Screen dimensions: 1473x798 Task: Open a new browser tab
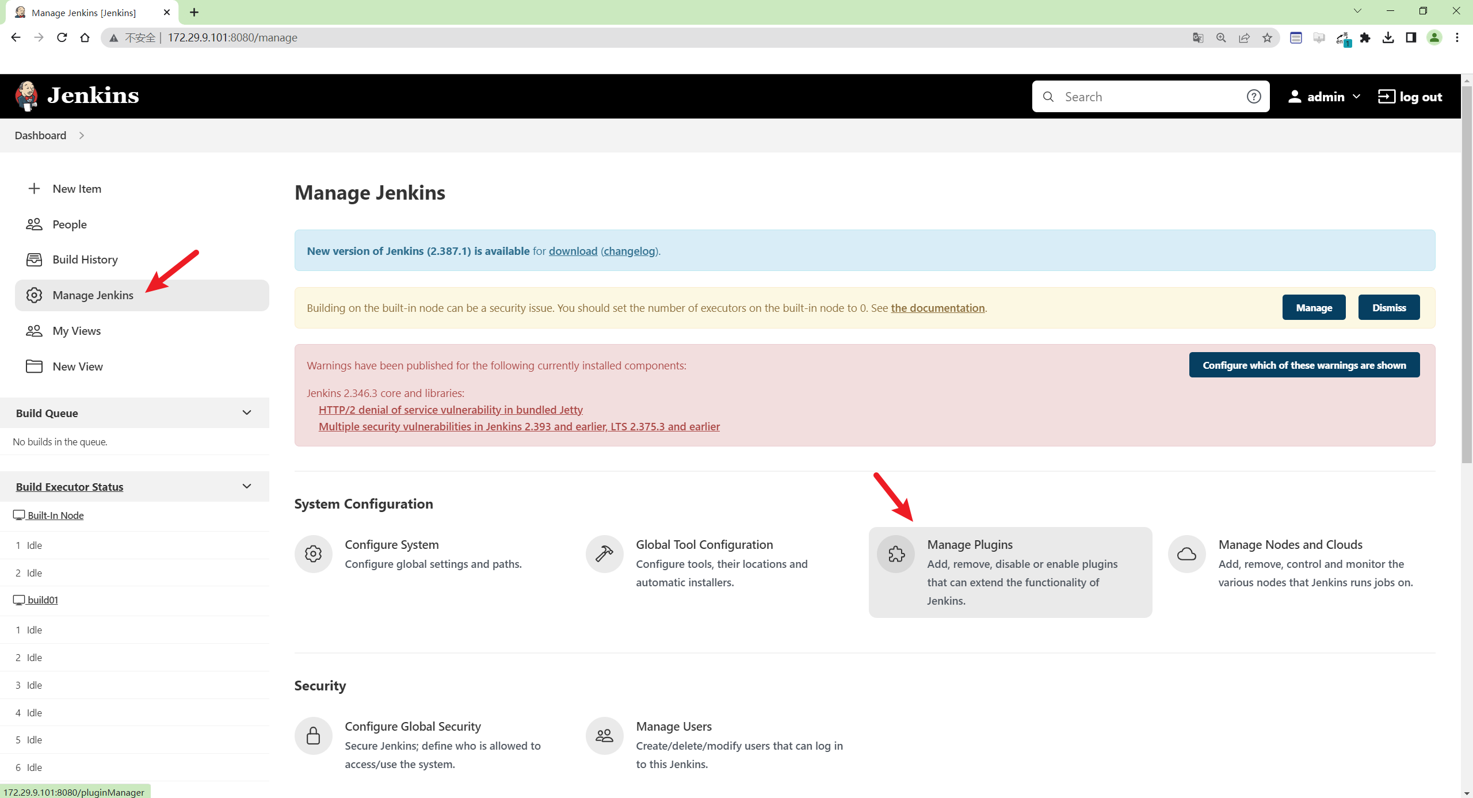[x=194, y=12]
